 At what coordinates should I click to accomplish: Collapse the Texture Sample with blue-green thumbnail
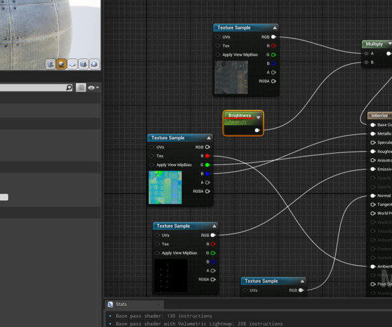(x=209, y=138)
